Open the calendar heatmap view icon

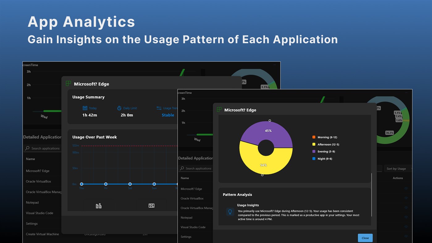[x=152, y=205]
